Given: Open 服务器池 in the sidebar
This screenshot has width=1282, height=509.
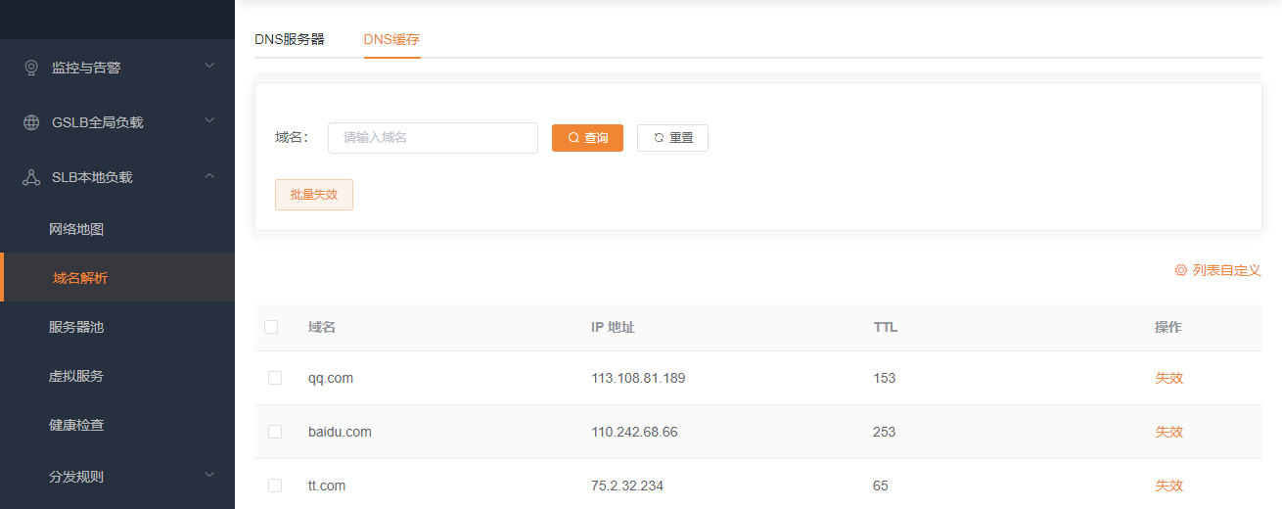Looking at the screenshot, I should pyautogui.click(x=76, y=327).
